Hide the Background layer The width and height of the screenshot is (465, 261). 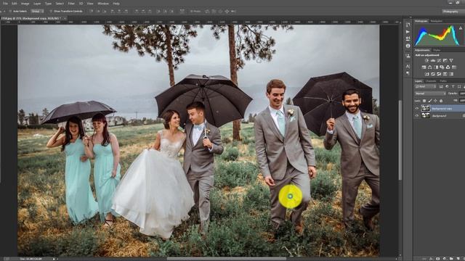pos(416,116)
